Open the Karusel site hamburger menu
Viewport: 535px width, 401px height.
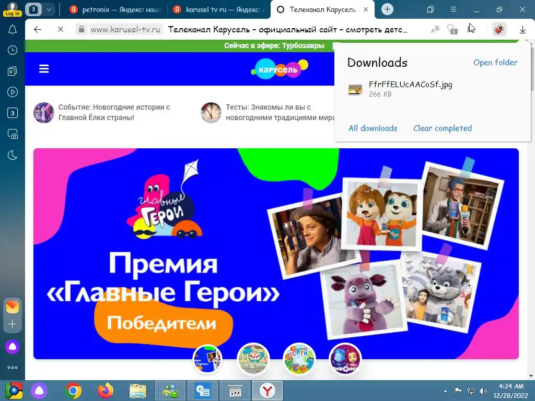[x=44, y=69]
